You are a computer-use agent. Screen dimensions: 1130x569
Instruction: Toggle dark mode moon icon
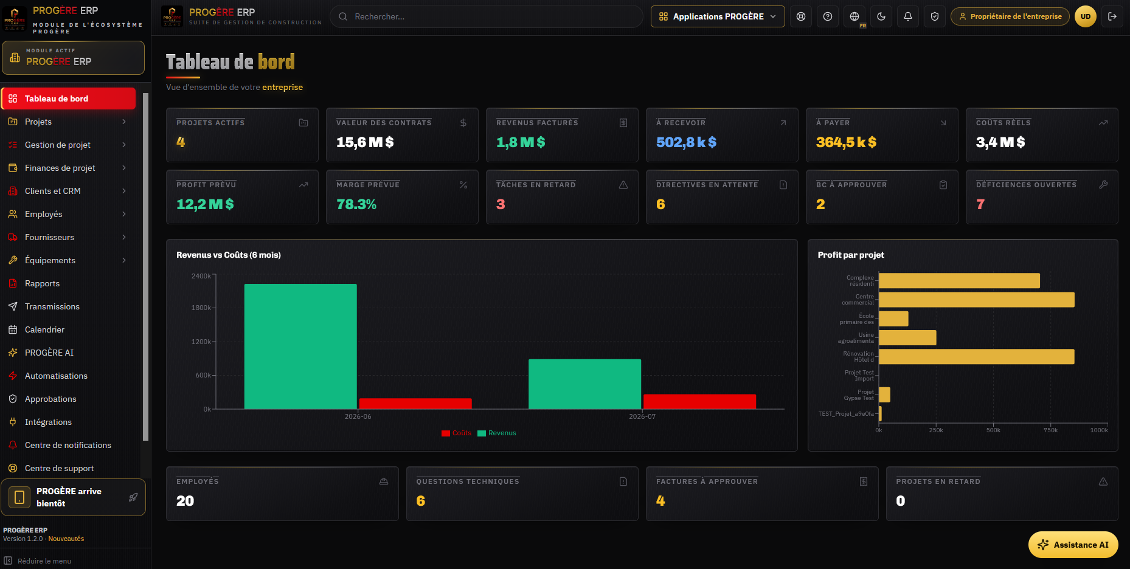coord(881,16)
